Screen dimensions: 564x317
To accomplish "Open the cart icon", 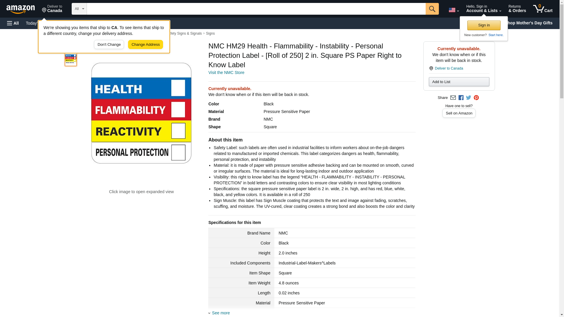I will tap(543, 9).
